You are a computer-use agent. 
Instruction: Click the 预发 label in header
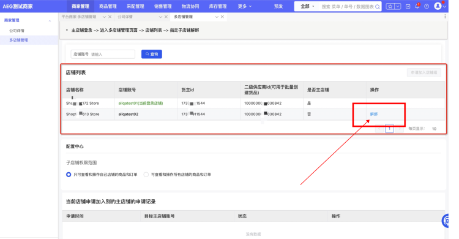click(x=278, y=6)
